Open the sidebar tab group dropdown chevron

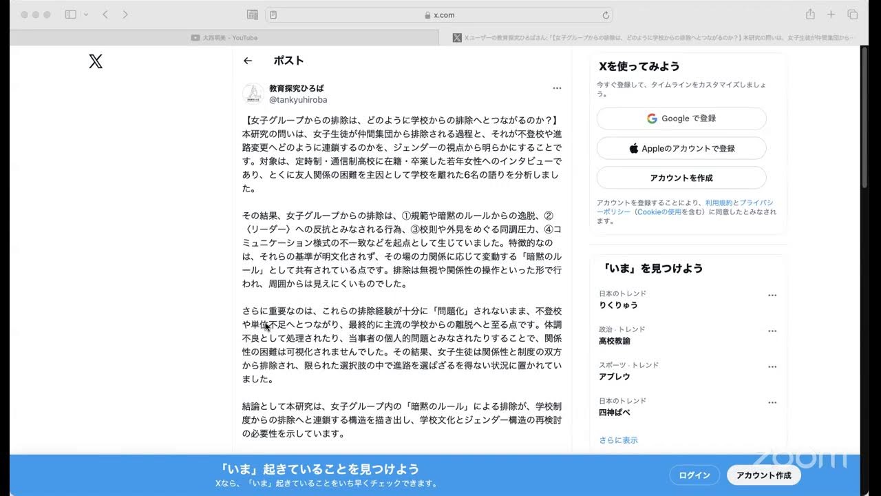[86, 14]
